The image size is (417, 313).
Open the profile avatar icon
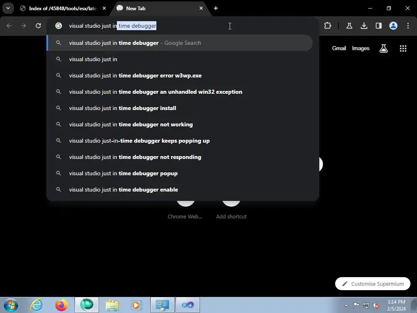click(393, 26)
